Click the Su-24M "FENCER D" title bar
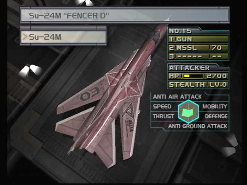The image size is (247, 185). [x=125, y=15]
